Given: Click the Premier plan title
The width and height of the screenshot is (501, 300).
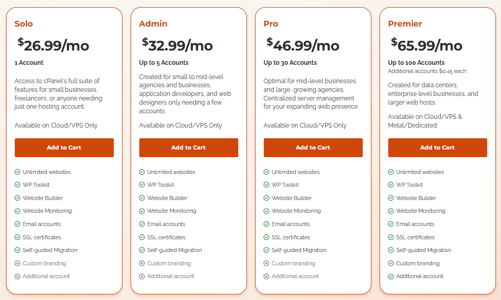Looking at the screenshot, I should click(405, 23).
